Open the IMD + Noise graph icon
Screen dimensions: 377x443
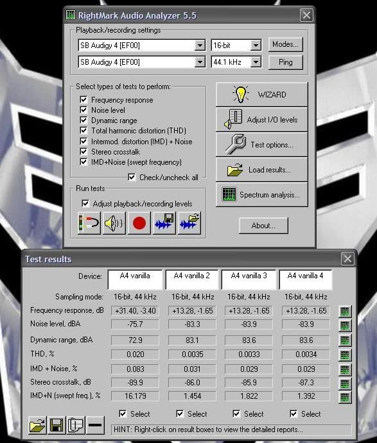click(x=344, y=369)
